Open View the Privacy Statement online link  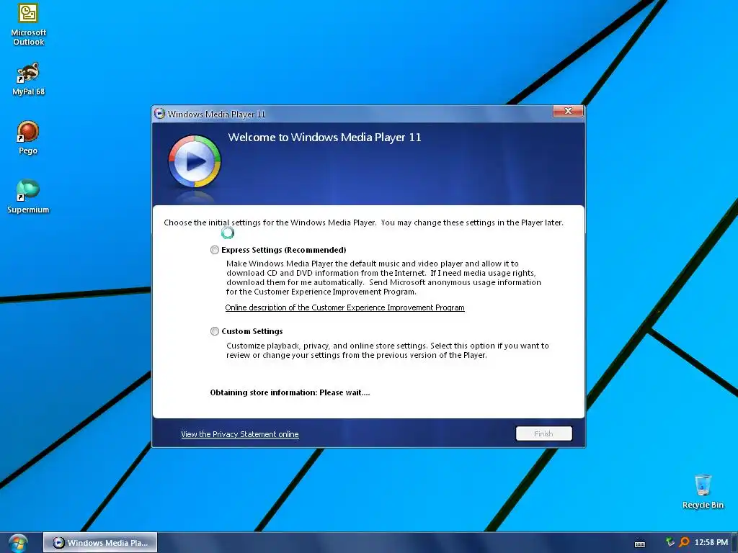[239, 434]
